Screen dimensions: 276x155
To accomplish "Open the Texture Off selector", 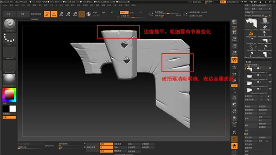I will pos(9,67).
